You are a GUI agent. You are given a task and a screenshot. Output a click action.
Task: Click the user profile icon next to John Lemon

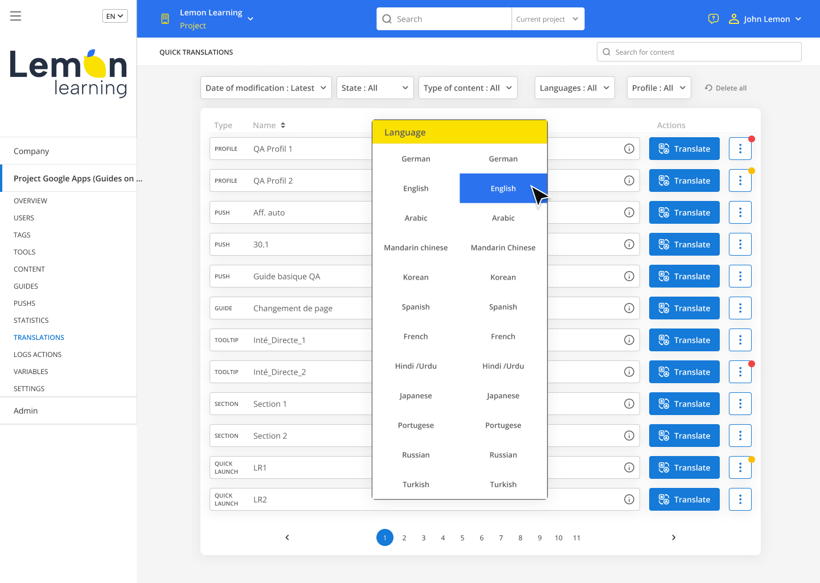[733, 18]
